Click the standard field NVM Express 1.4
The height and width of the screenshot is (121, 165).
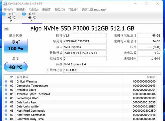(112, 64)
